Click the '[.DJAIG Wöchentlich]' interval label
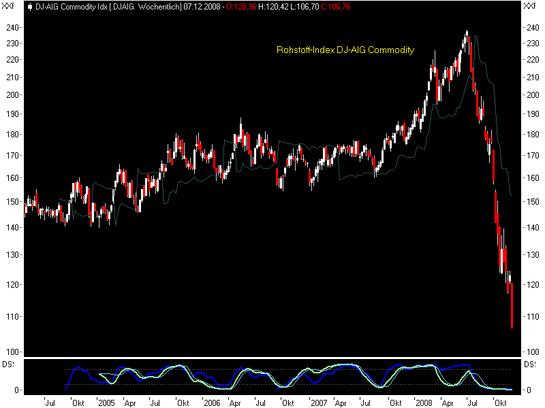The height and width of the screenshot is (408, 545). [145, 7]
